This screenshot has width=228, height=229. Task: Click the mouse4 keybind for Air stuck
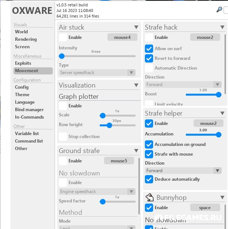pos(122,37)
